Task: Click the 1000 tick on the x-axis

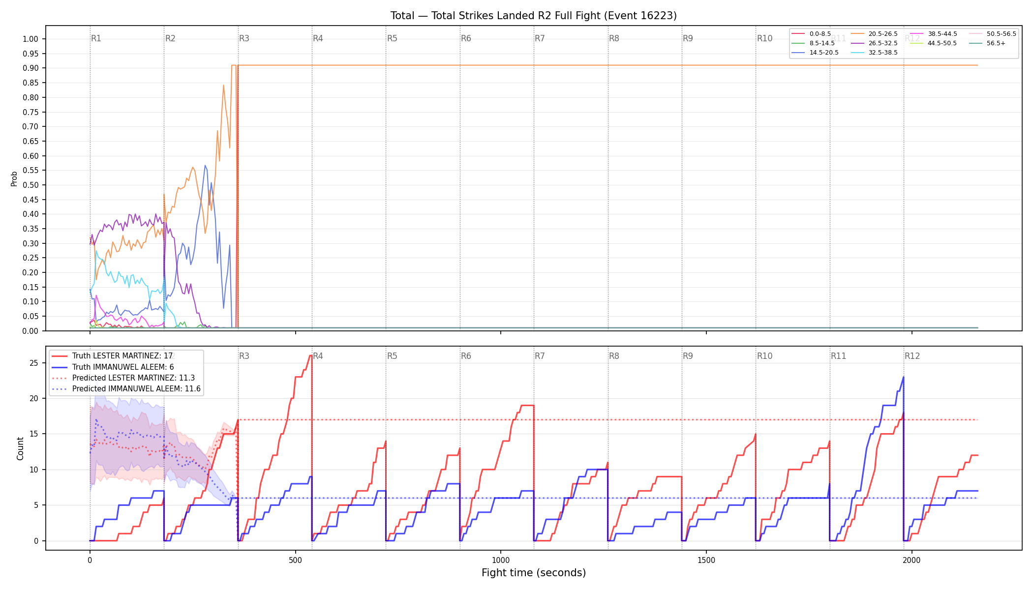Action: (501, 560)
